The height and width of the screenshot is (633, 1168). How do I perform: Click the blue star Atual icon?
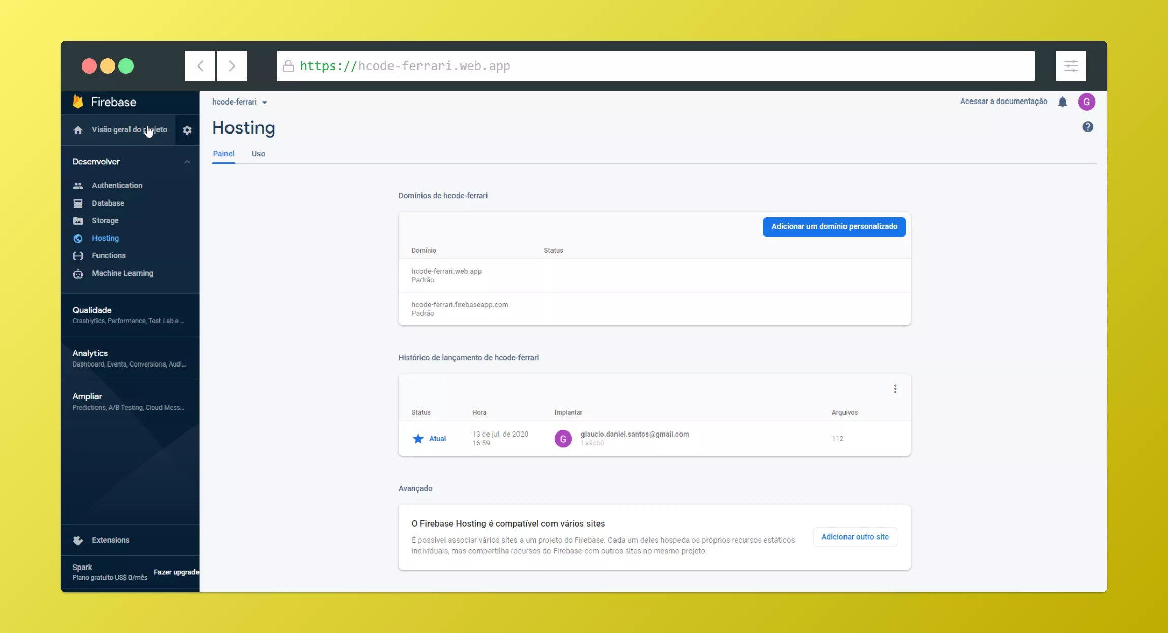pyautogui.click(x=418, y=439)
